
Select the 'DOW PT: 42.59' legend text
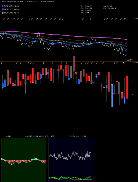11,13
